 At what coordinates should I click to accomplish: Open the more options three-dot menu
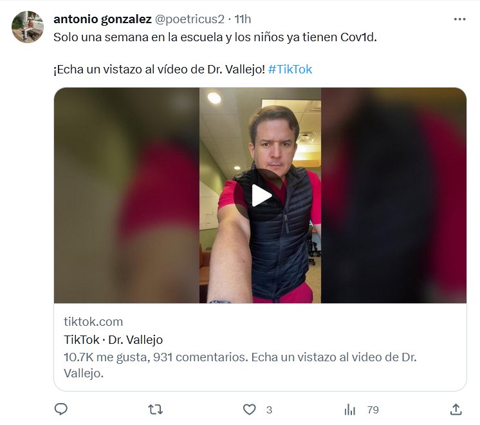point(459,19)
